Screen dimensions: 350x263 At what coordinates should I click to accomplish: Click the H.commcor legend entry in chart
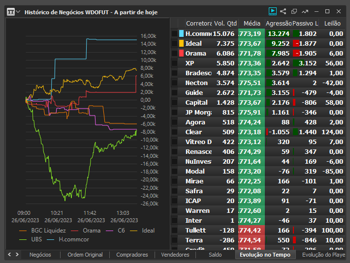tap(68, 239)
